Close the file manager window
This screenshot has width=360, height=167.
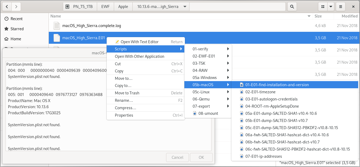pos(353,7)
